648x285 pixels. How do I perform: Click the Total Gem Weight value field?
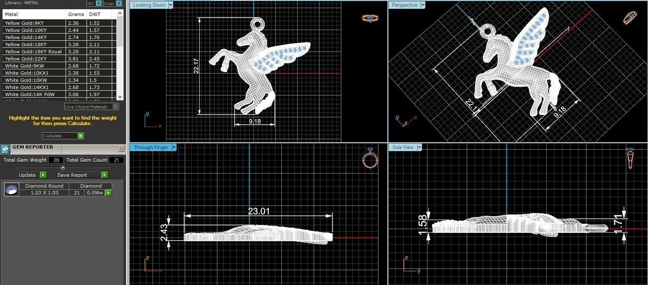pyautogui.click(x=56, y=160)
